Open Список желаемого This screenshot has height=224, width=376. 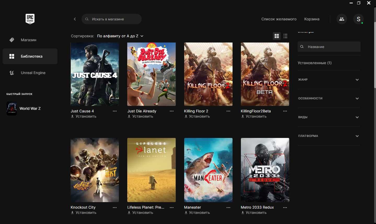279,19
